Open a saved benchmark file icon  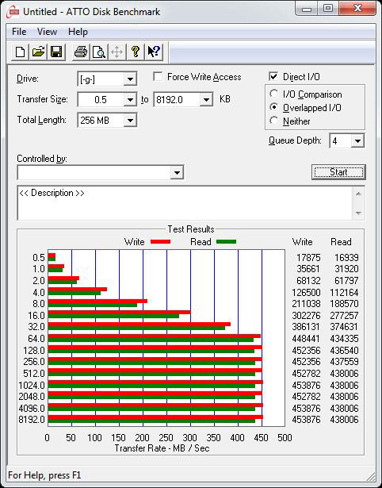coord(38,52)
